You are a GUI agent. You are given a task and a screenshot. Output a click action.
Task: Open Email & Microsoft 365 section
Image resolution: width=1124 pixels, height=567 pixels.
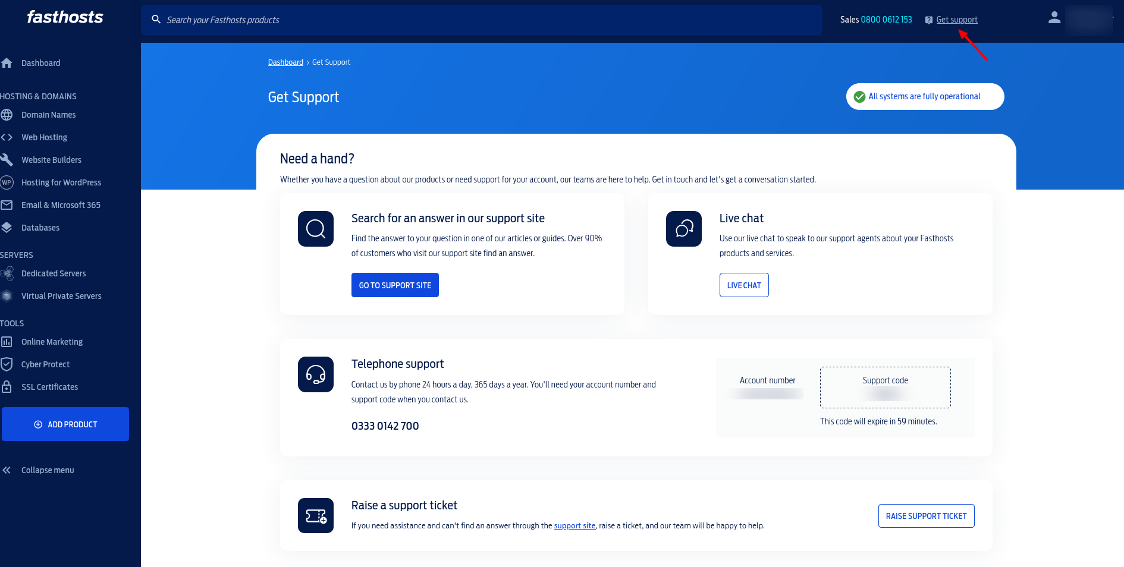click(61, 205)
